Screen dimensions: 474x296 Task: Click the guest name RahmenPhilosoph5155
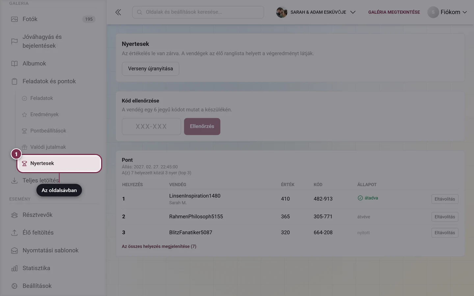pyautogui.click(x=196, y=217)
